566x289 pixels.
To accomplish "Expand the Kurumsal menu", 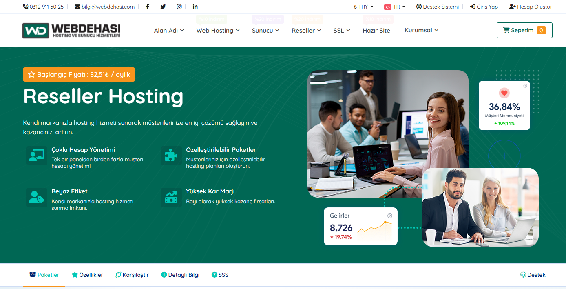I will (x=421, y=30).
